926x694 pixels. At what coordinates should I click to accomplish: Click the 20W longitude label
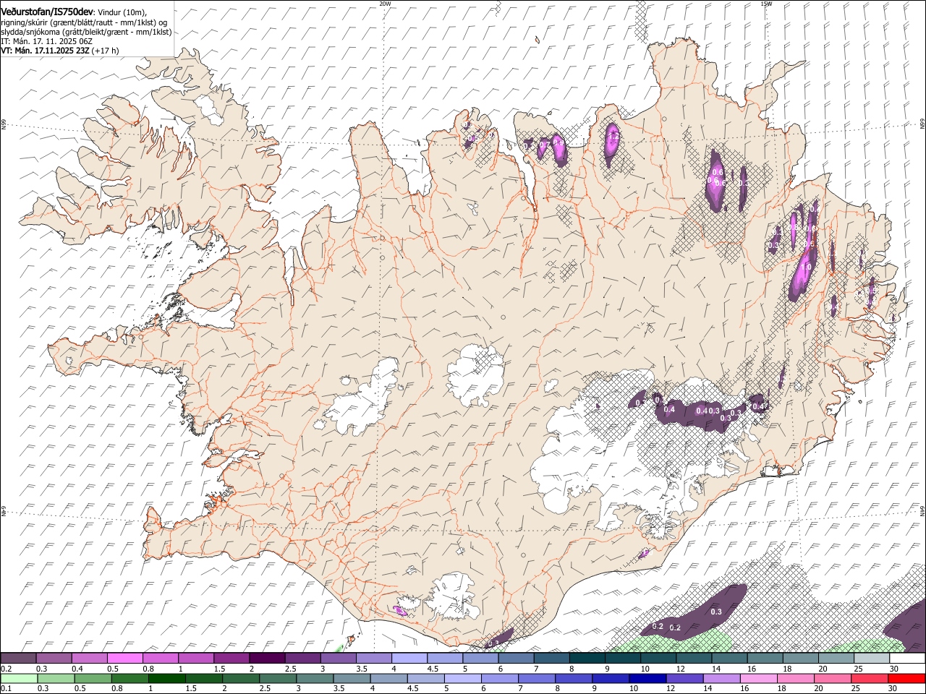(x=385, y=4)
